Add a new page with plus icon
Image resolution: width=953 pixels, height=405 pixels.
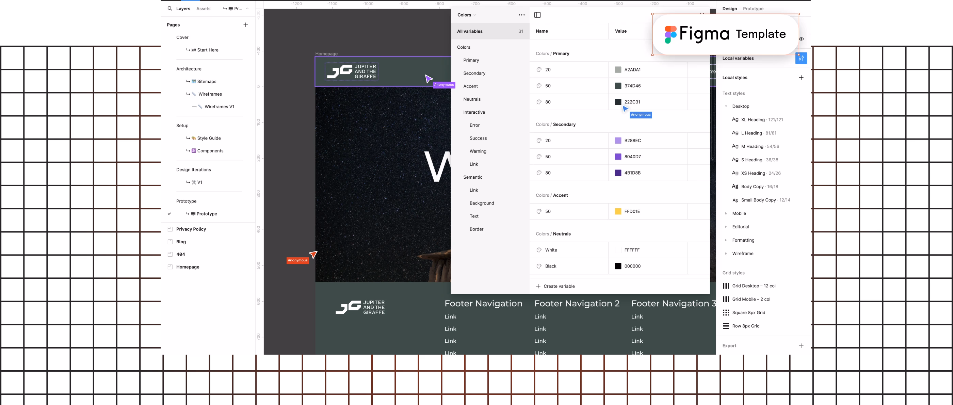point(246,25)
